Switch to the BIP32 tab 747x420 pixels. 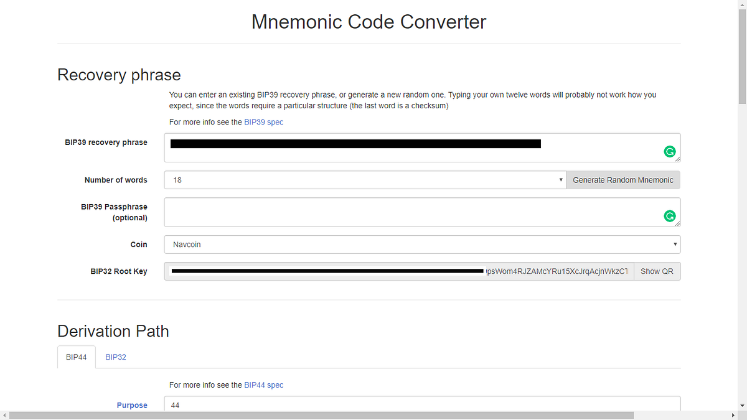tap(116, 357)
